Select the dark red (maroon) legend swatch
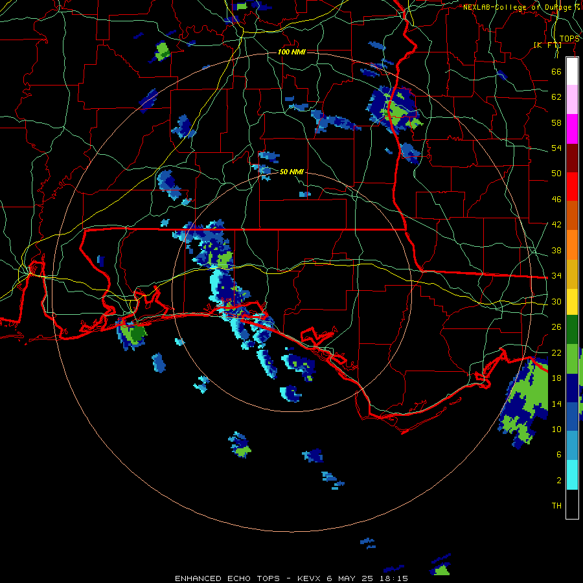583x583 pixels. coord(572,157)
